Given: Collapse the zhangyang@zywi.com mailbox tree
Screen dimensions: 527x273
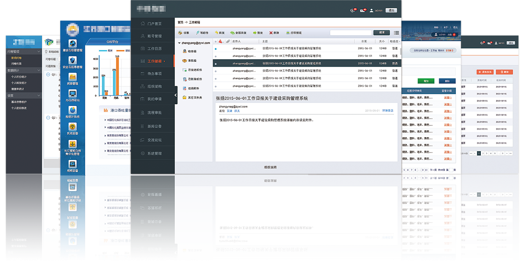Looking at the screenshot, I should (x=179, y=43).
